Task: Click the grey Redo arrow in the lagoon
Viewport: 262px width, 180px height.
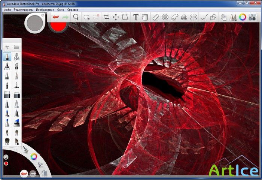Action: [33, 174]
